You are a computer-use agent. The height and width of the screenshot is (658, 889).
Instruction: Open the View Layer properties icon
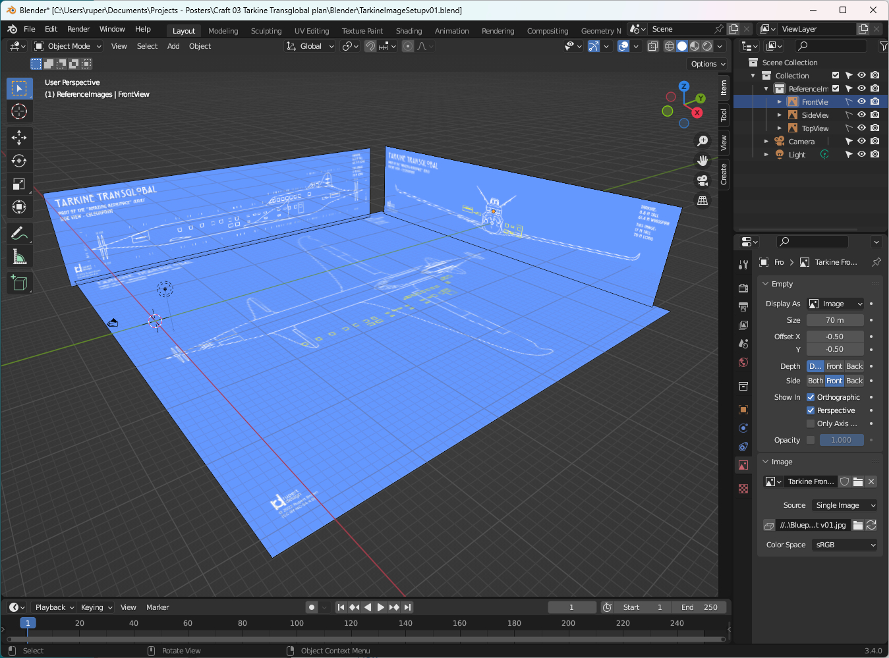click(x=743, y=325)
